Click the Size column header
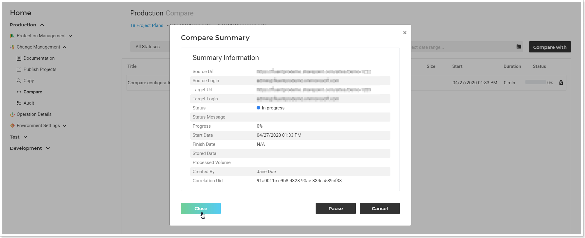585x238 pixels. [x=431, y=66]
